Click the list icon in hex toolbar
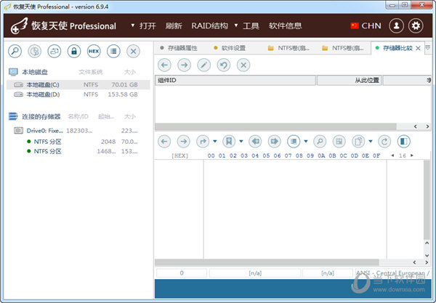436x303 pixels. click(294, 141)
